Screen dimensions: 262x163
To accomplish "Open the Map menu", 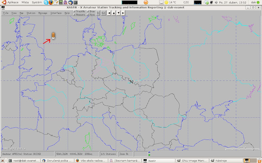I will pyautogui.click(x=21, y=13).
